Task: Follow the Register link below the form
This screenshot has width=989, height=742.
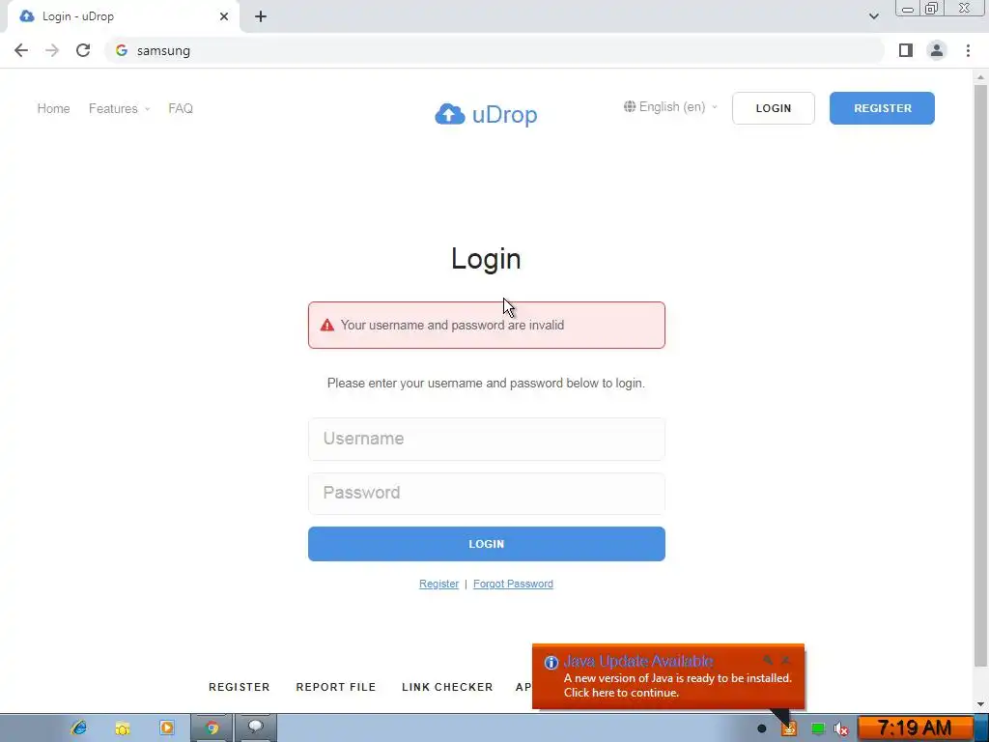Action: click(439, 584)
